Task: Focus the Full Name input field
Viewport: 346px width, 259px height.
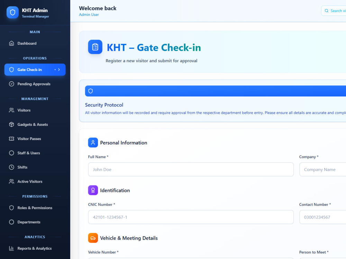Action: tap(191, 169)
